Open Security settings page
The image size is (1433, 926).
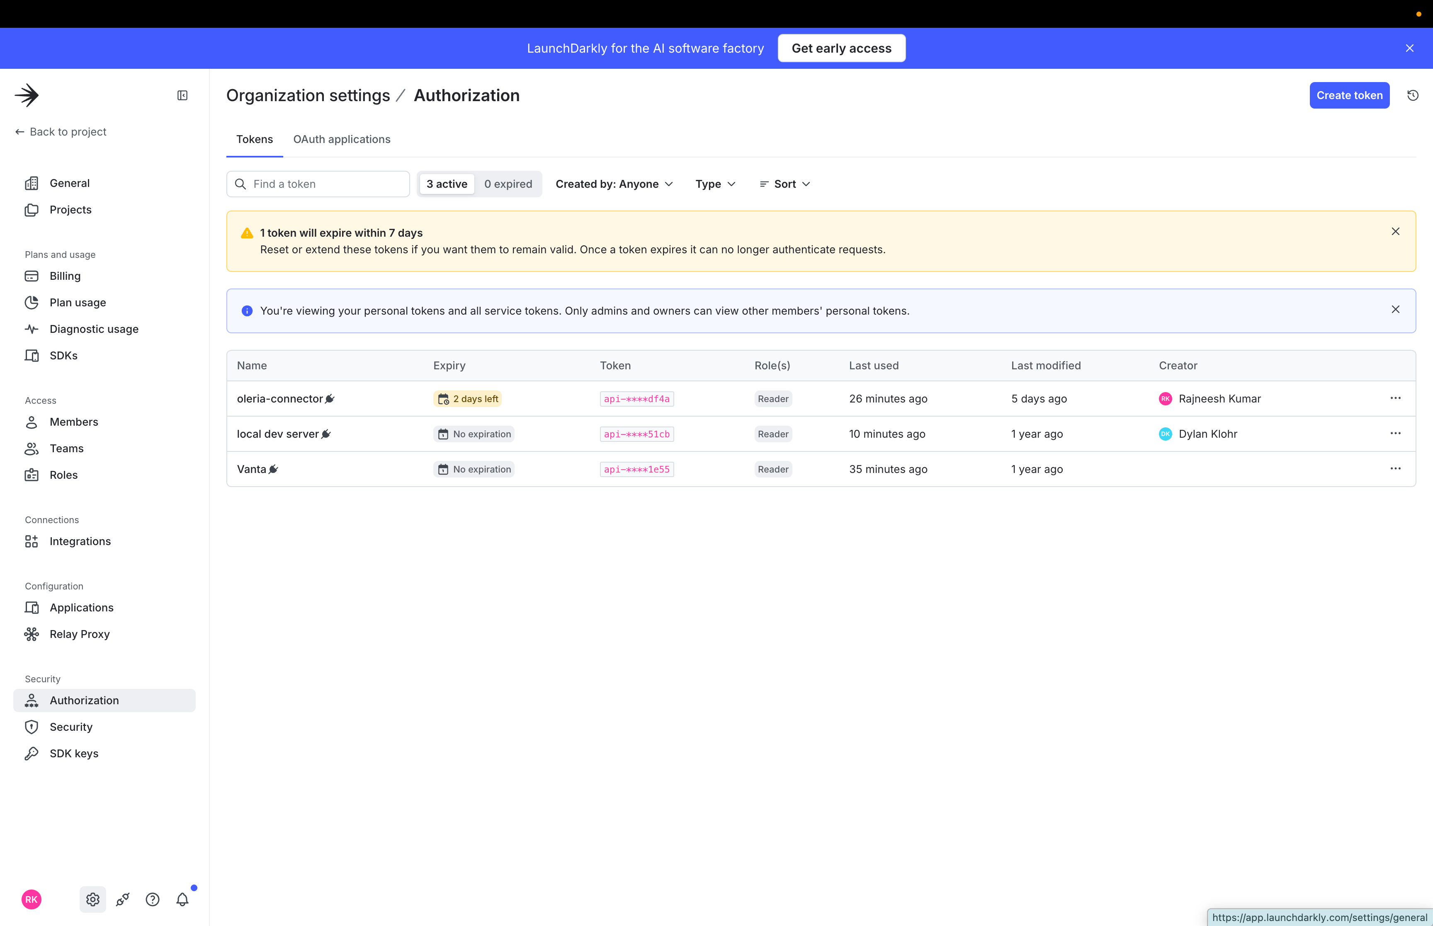click(x=104, y=726)
